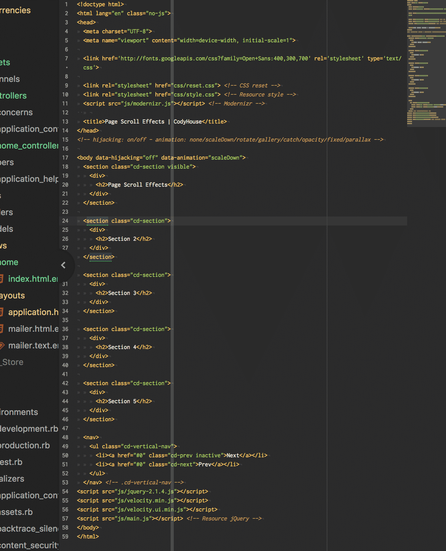Viewport: 446px width, 551px height.
Task: Click line number 59 in gutter
Action: click(x=65, y=537)
